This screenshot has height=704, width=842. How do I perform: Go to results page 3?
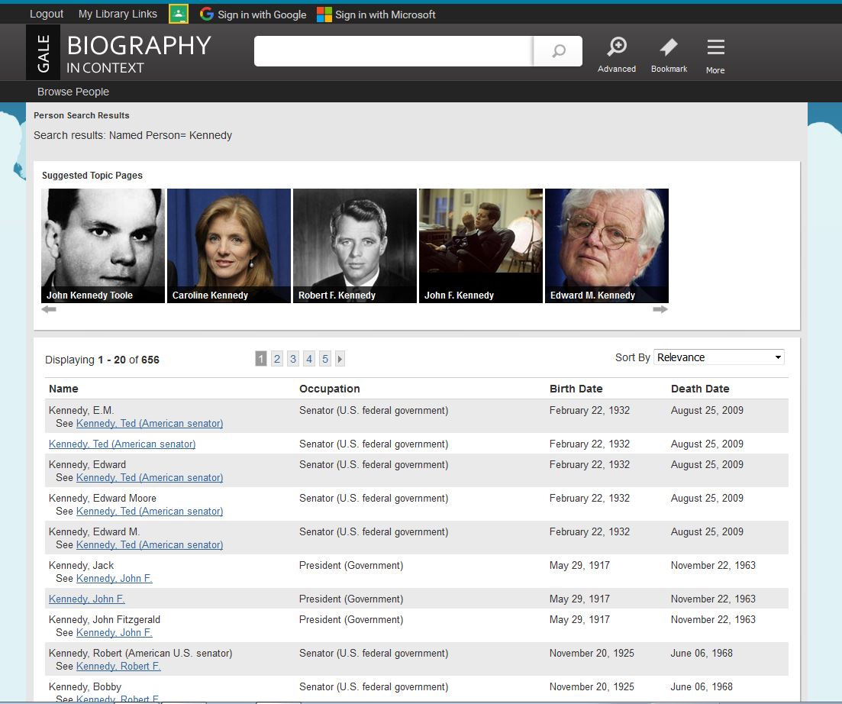tap(293, 359)
